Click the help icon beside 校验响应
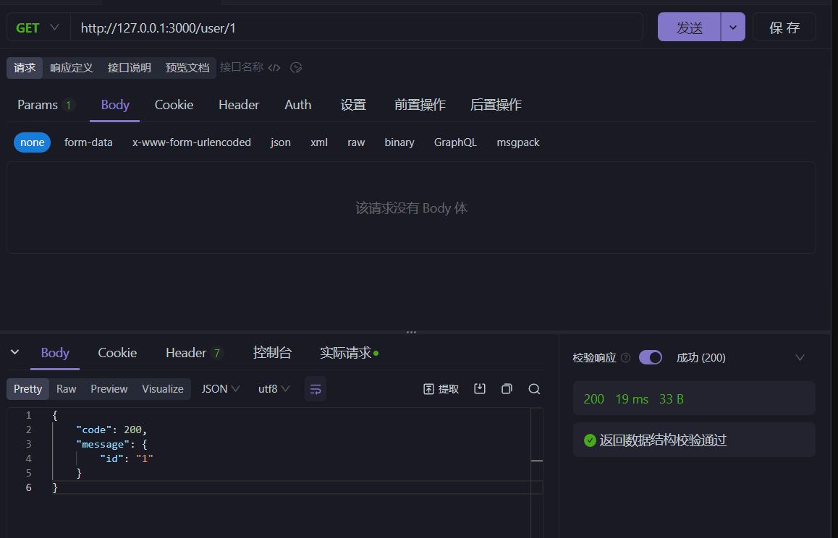838x538 pixels. (x=626, y=358)
